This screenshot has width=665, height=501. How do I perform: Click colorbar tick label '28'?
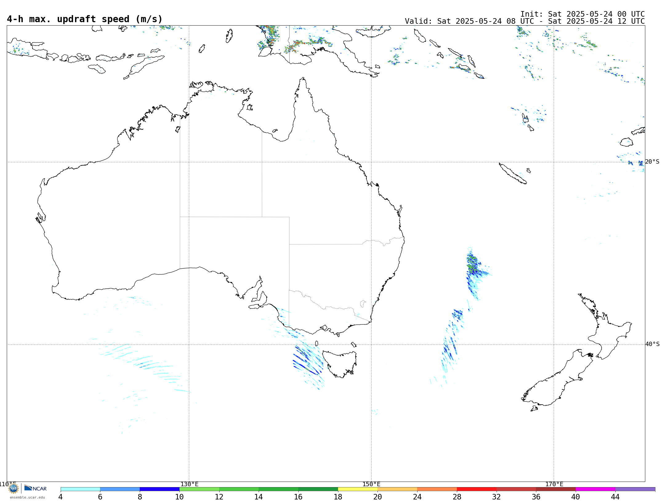(457, 497)
